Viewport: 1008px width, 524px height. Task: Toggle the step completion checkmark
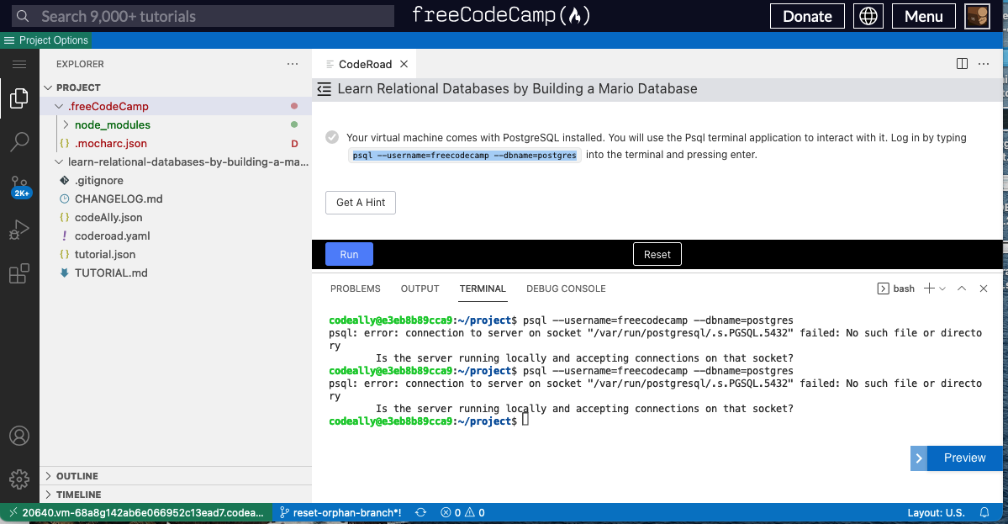(332, 138)
